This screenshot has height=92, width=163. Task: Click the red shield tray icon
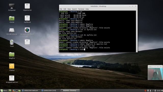(145, 90)
